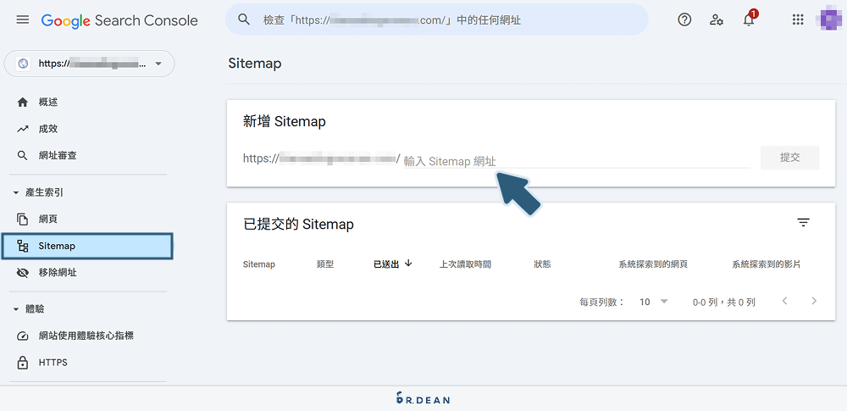Click the lock icon beside HTTPS
847x411 pixels.
pyautogui.click(x=22, y=363)
